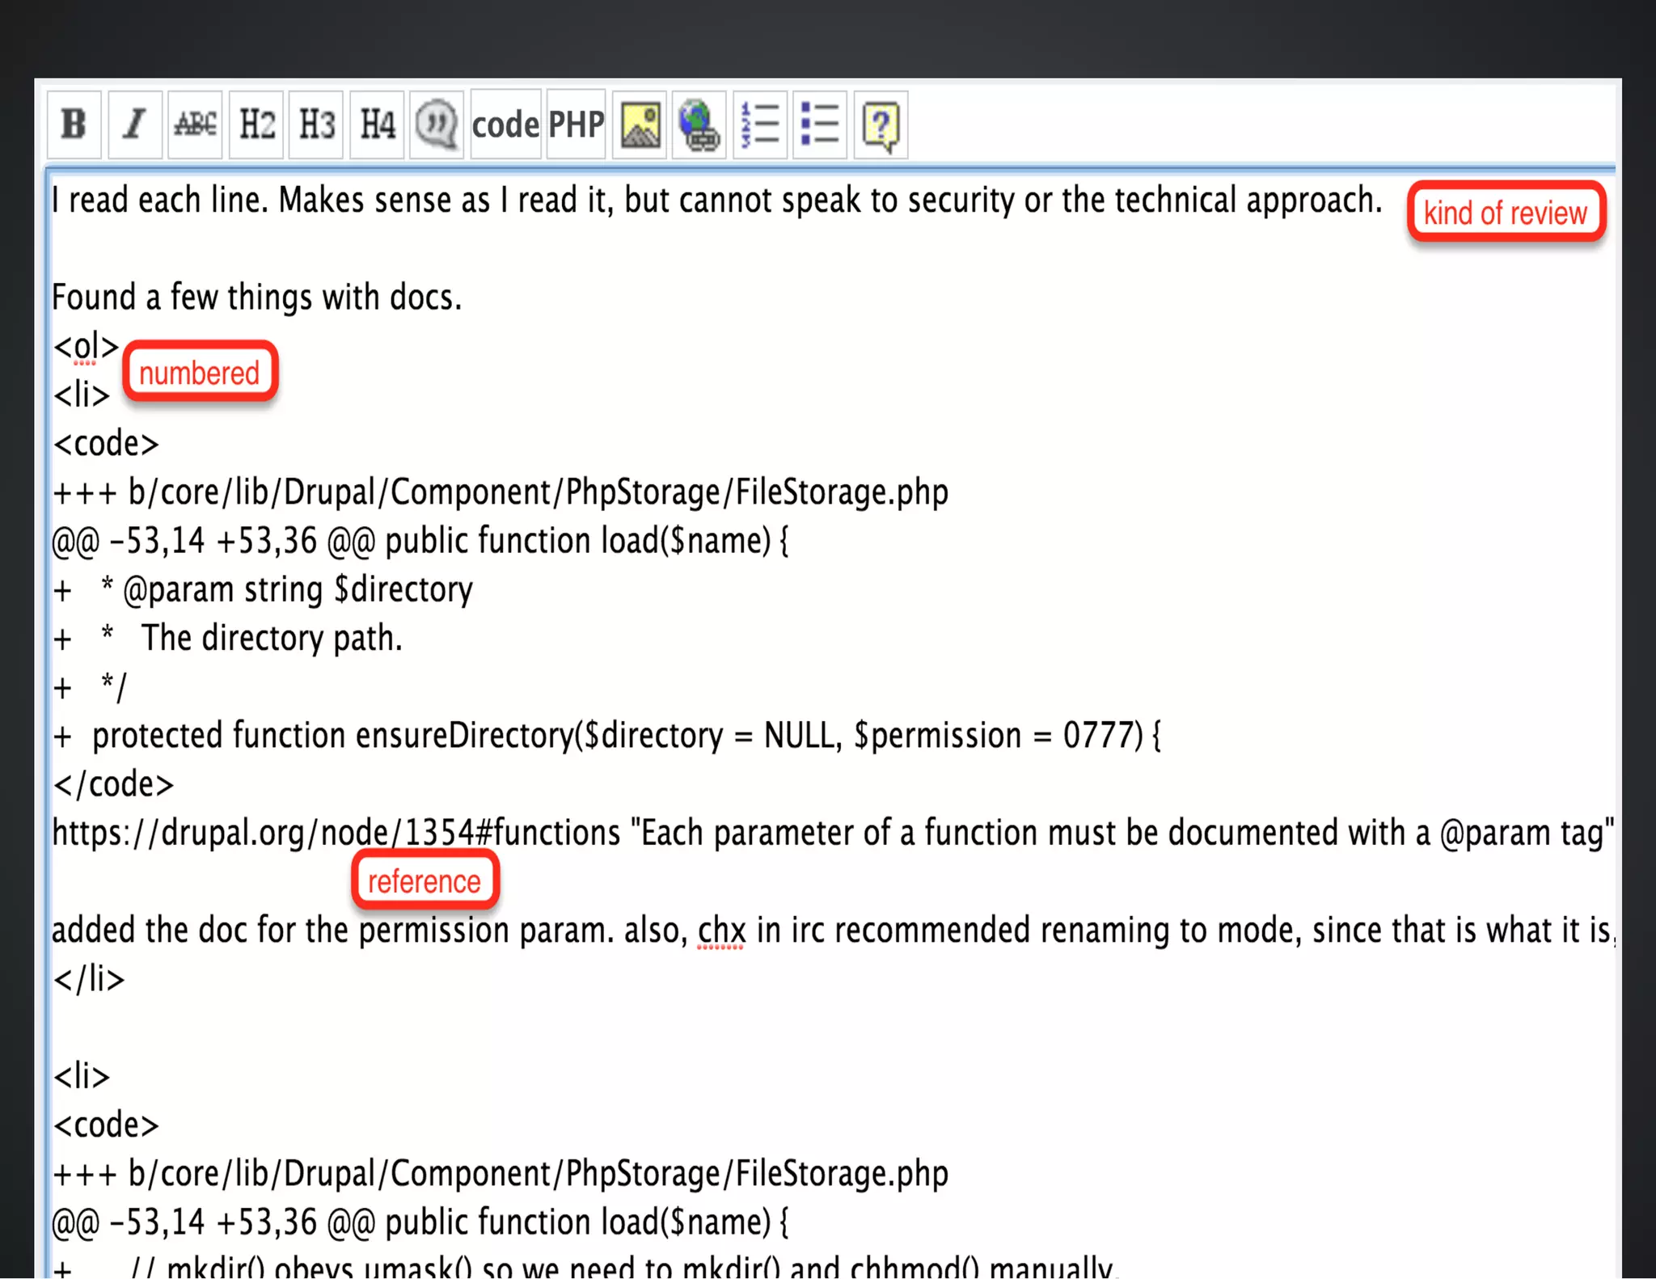Insert PHP code block
Image resolution: width=1656 pixels, height=1279 pixels.
(x=576, y=125)
